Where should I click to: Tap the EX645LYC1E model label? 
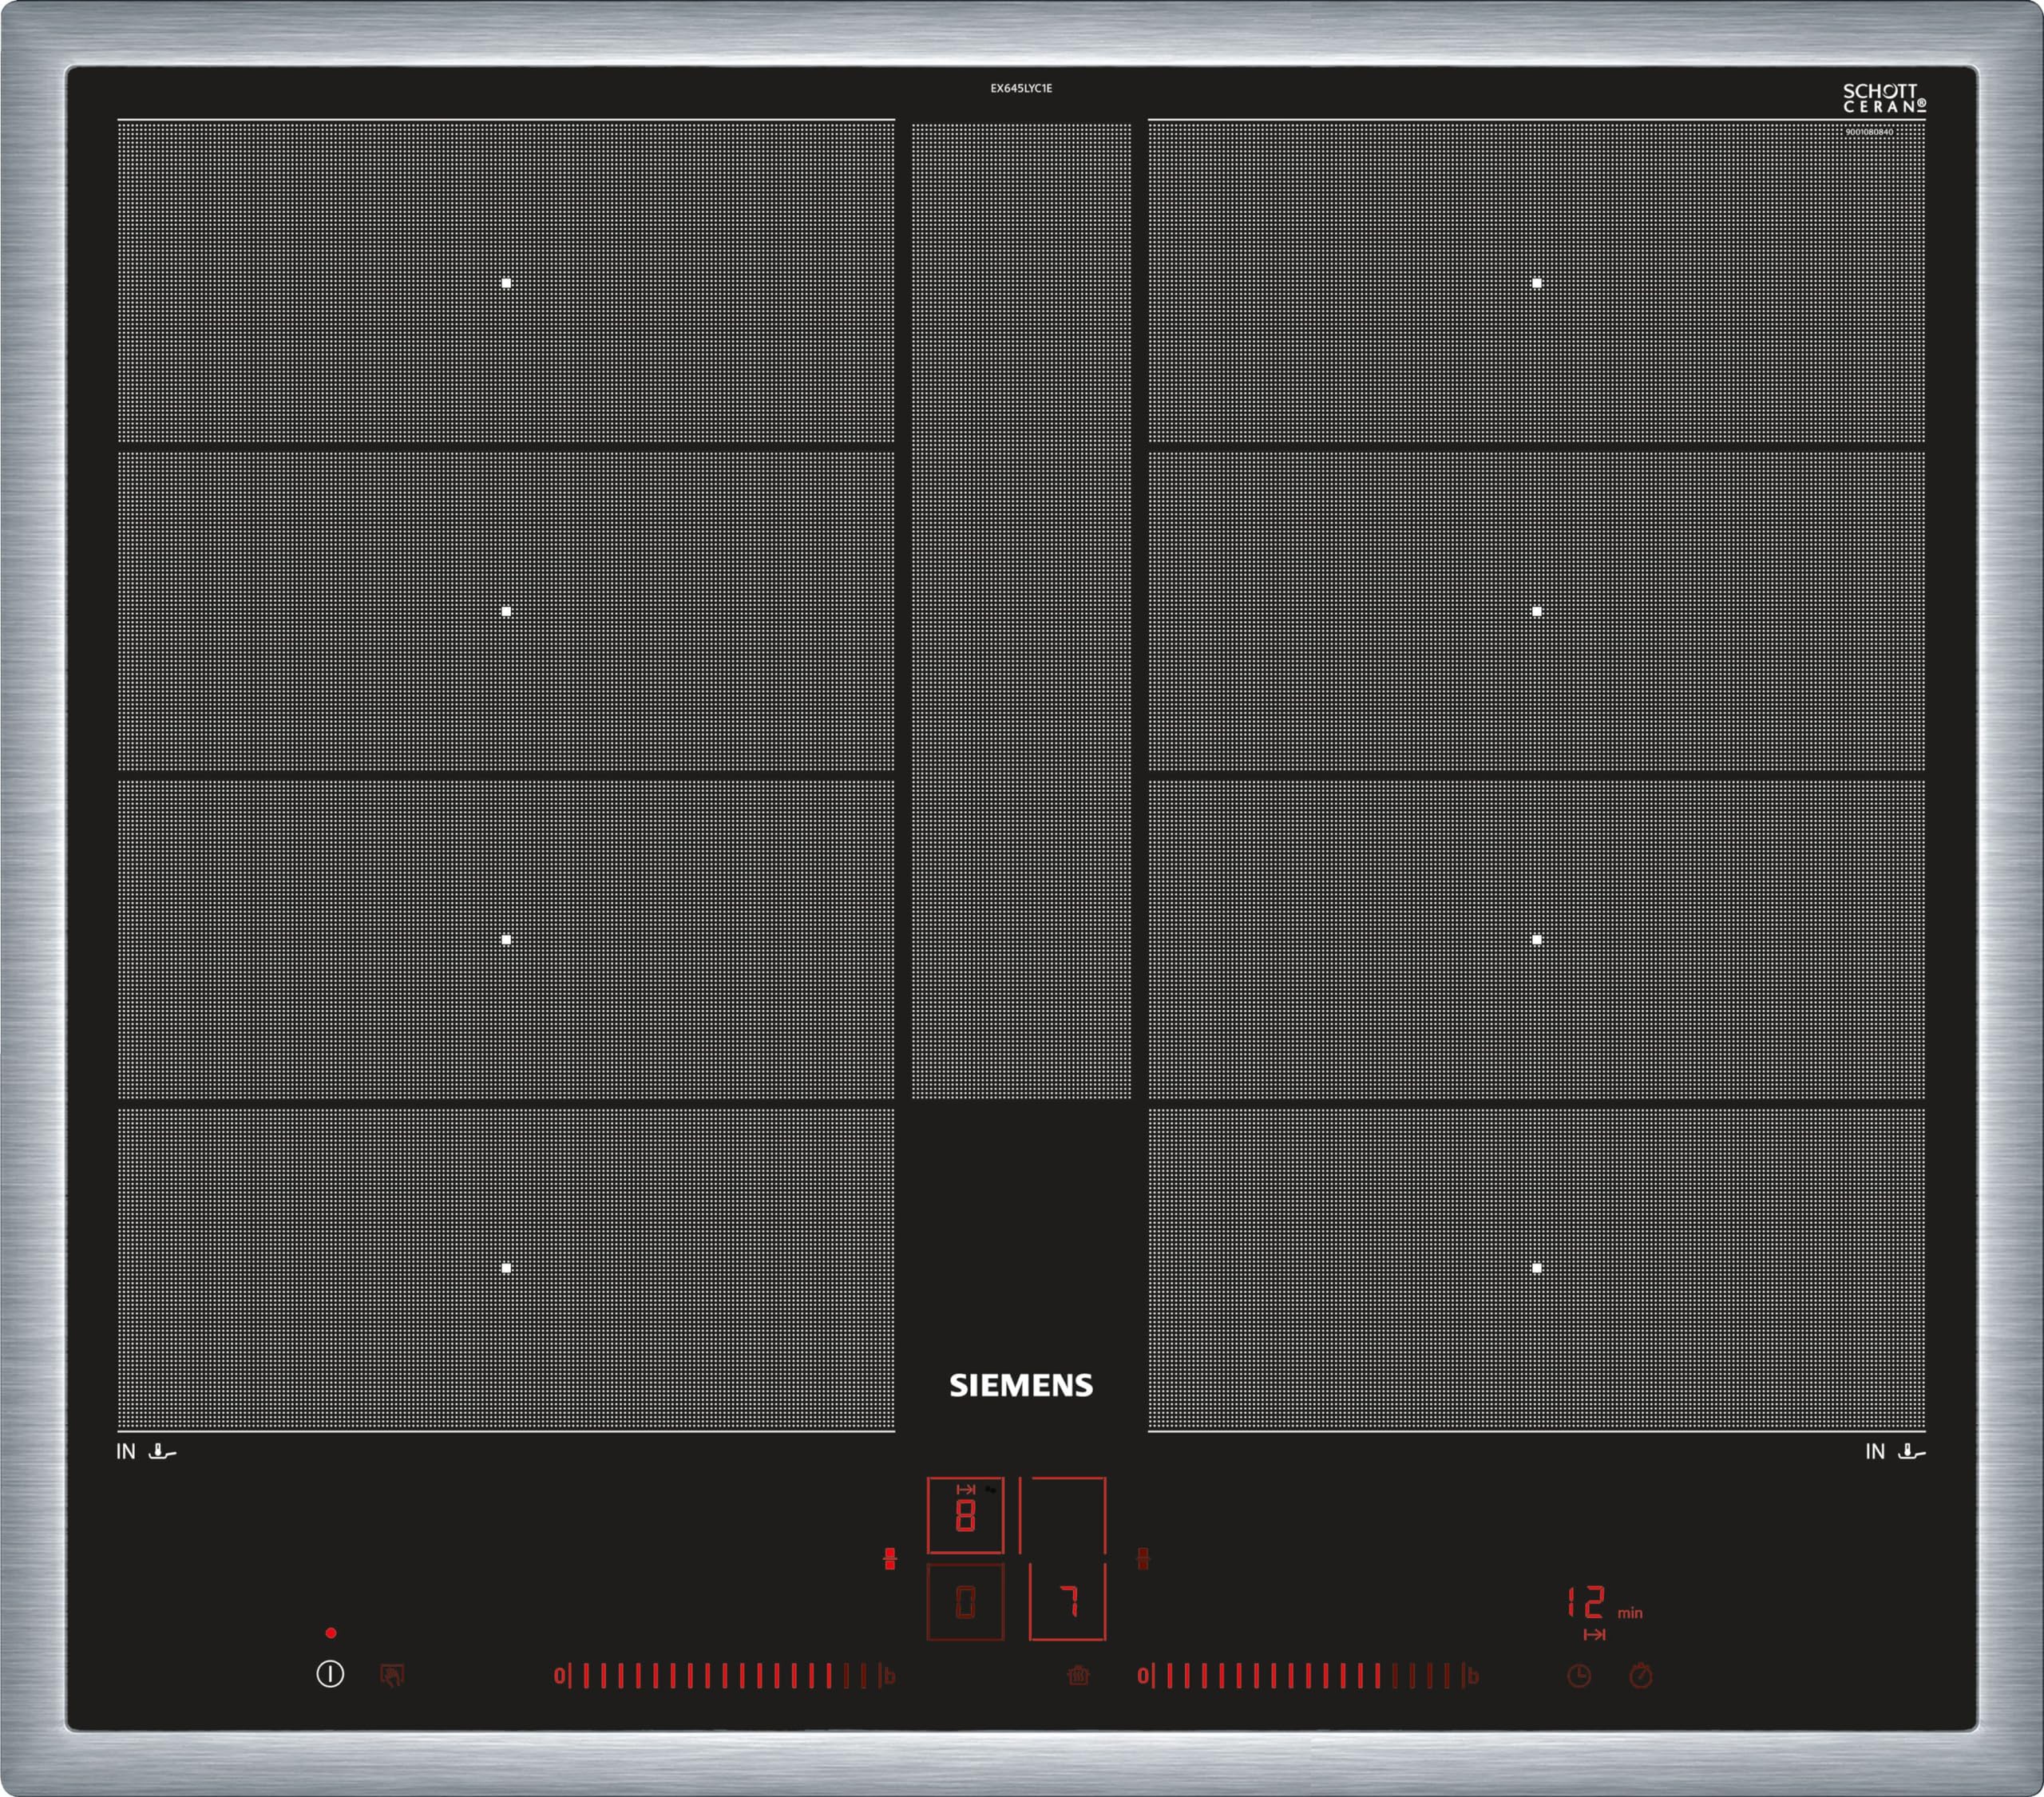(1021, 88)
